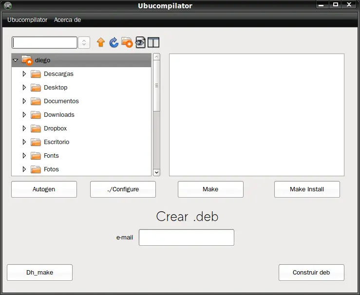This screenshot has height=295, width=360.
Task: Toggle the show hidden files eye icon
Action: pyautogui.click(x=140, y=42)
